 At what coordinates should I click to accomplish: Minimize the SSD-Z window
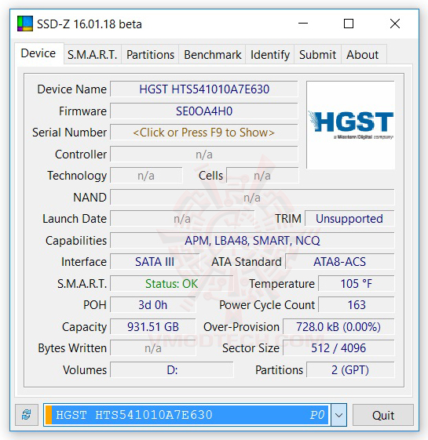(x=303, y=24)
